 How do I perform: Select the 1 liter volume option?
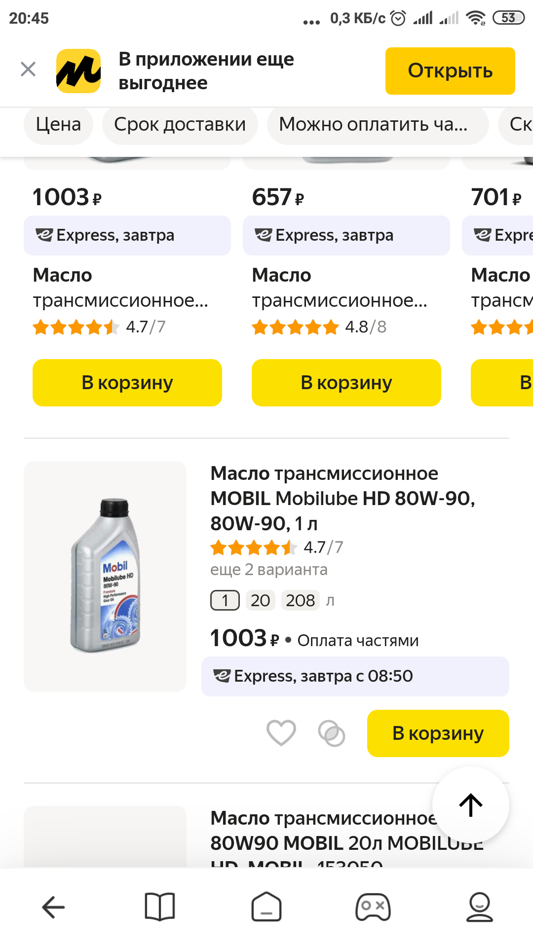click(225, 600)
